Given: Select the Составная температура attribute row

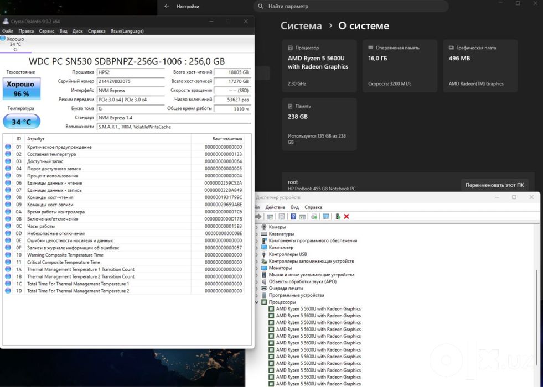Looking at the screenshot, I should (x=125, y=154).
